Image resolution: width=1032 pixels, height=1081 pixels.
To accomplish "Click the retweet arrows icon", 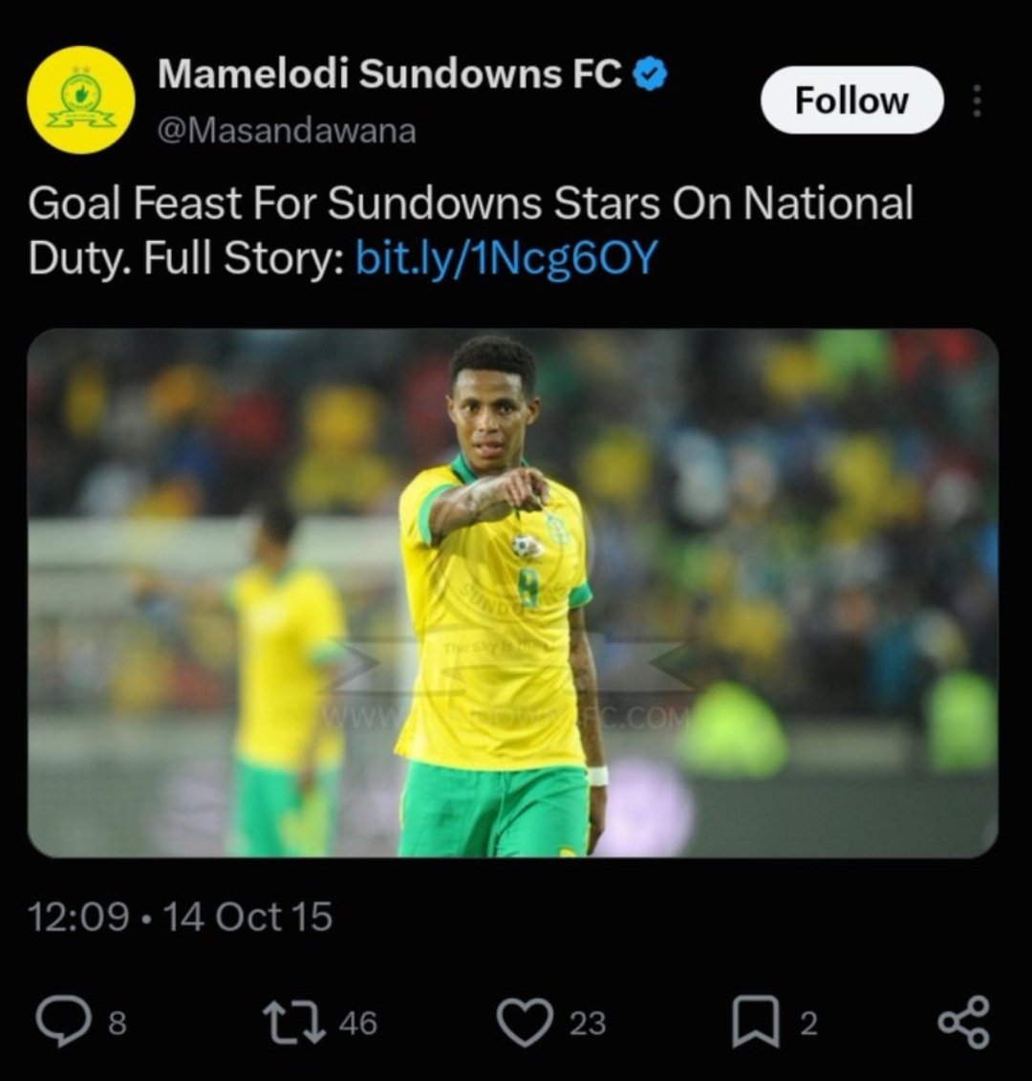I will pyautogui.click(x=294, y=1022).
